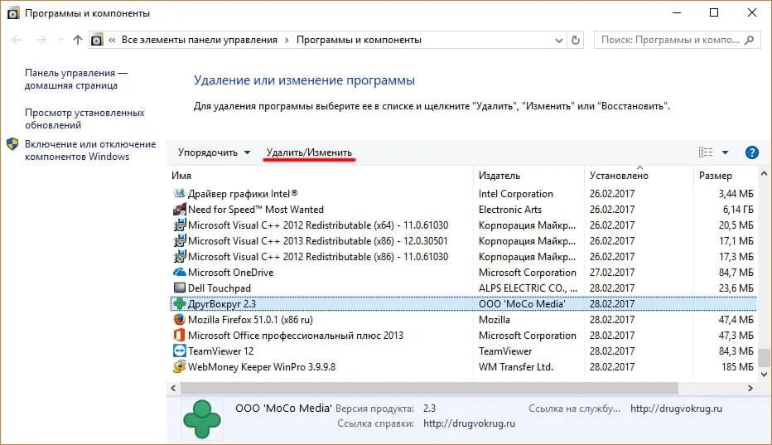Click the 6,14 ГБ size value
The height and width of the screenshot is (445, 772).
pyautogui.click(x=738, y=210)
